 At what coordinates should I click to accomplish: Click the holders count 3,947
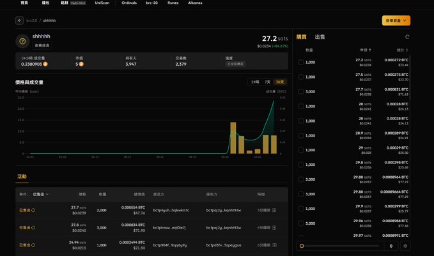point(131,64)
